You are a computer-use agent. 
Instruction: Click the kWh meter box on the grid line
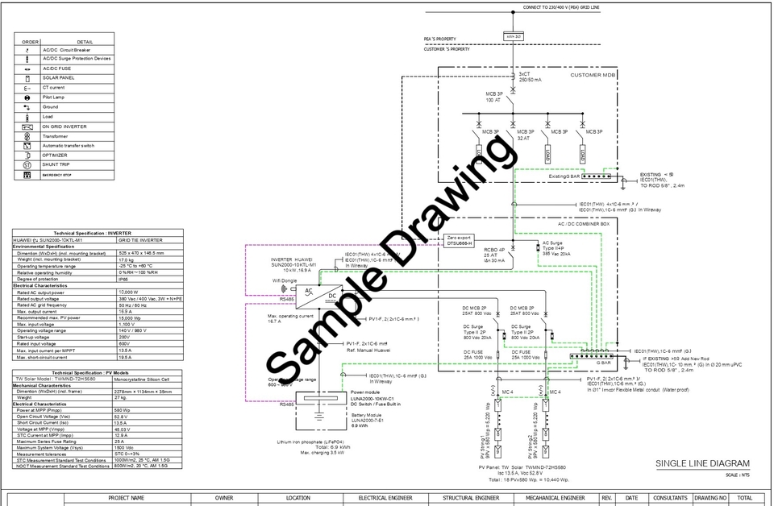coord(513,36)
